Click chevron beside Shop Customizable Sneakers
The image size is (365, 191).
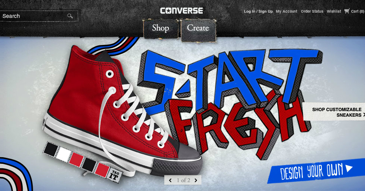click(364, 115)
